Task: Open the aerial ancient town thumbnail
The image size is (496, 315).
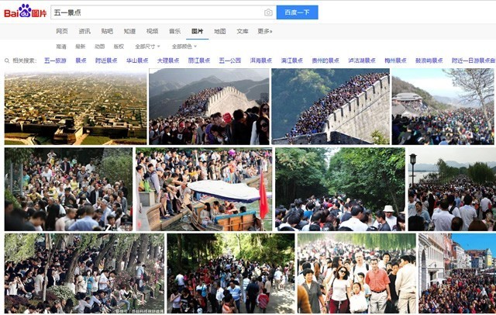Action: (x=76, y=107)
